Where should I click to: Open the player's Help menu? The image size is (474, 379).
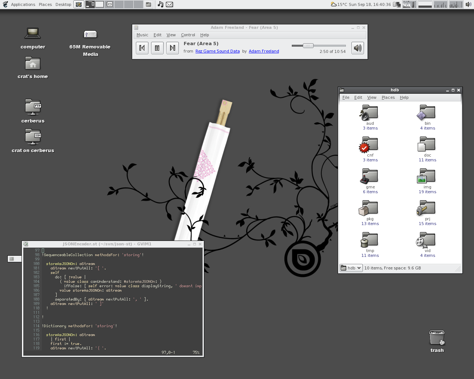(205, 35)
